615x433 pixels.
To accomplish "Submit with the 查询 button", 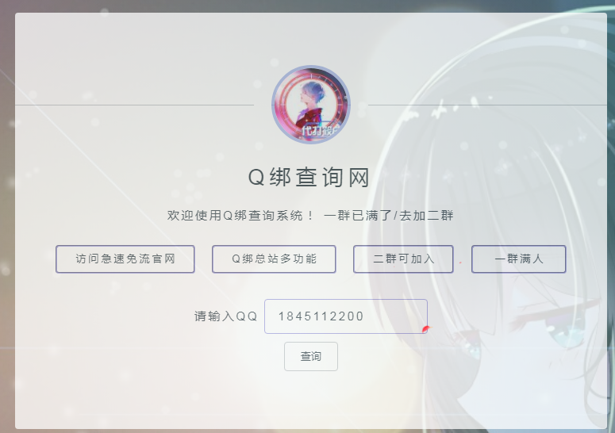I will pyautogui.click(x=310, y=357).
